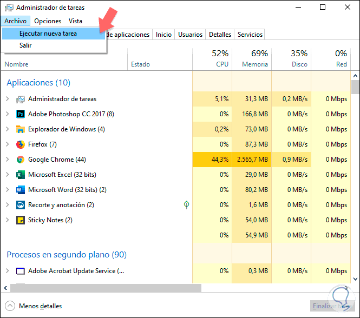
Task: Click the Firefox icon in the list
Action: (x=21, y=144)
